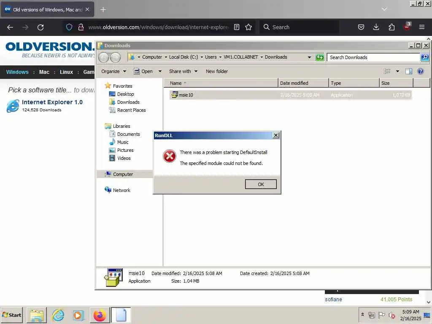The width and height of the screenshot is (432, 324).
Task: Close the RunDLL dialog with its X button
Action: click(276, 135)
